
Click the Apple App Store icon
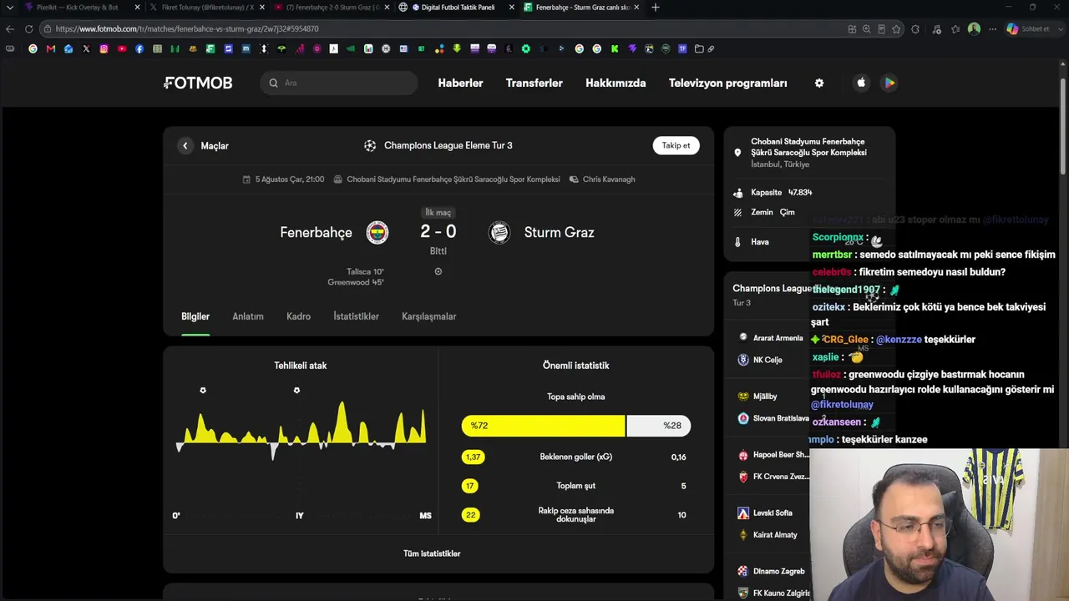[861, 83]
